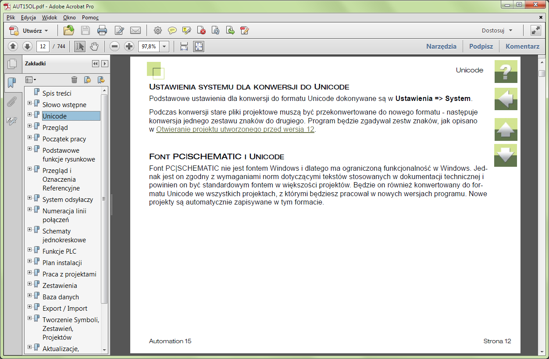549x359 pixels.
Task: Click the single arrow next to Zakładki
Action: 105,64
